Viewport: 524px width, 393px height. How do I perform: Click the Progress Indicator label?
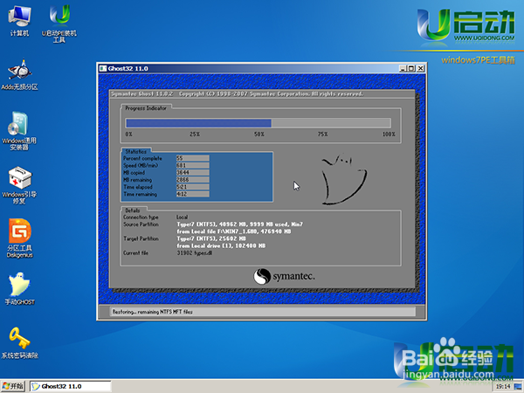tap(146, 108)
